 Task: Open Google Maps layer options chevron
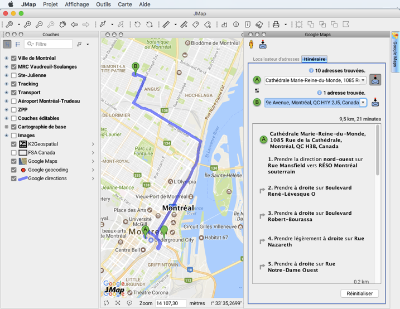click(x=93, y=161)
